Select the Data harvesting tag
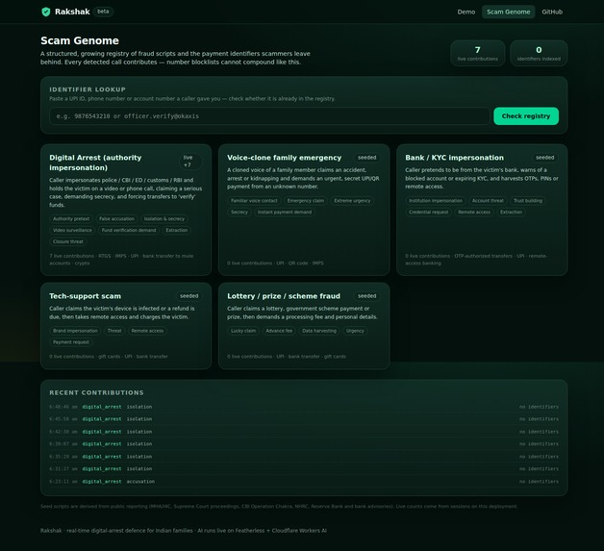This screenshot has height=551, width=604. pos(319,331)
